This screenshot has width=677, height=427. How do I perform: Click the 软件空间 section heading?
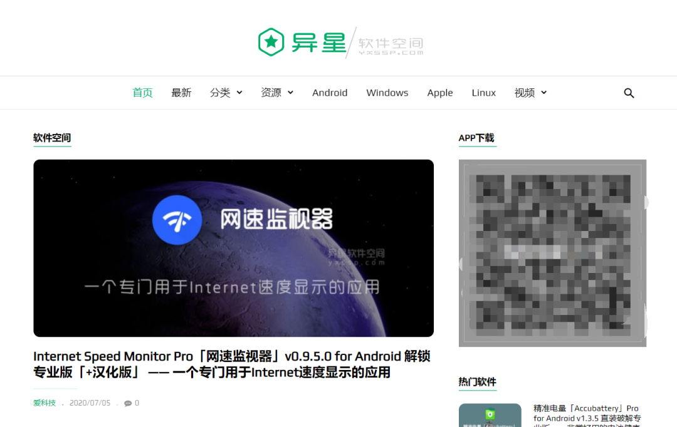pos(52,138)
